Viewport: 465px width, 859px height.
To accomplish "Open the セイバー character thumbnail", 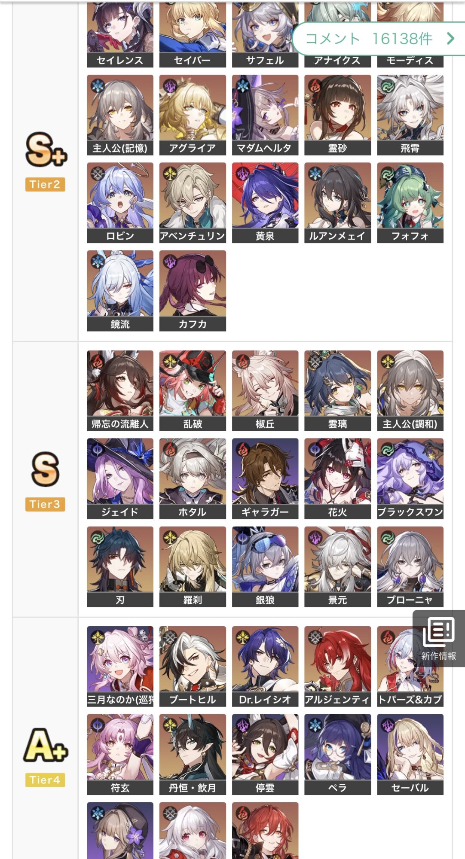I will tap(193, 34).
